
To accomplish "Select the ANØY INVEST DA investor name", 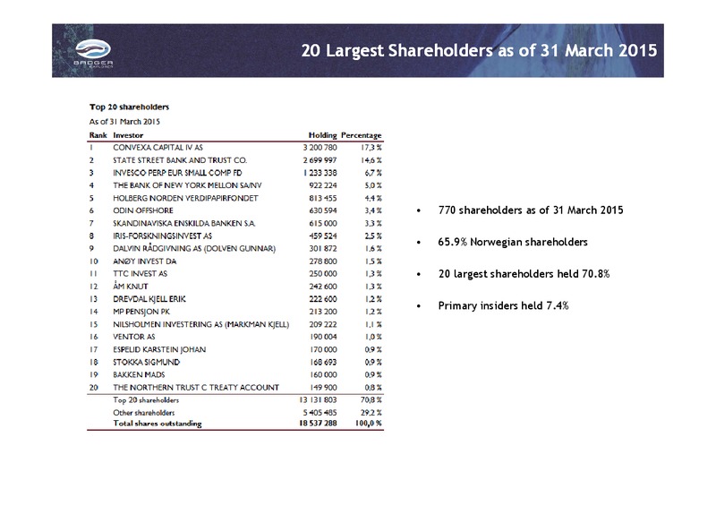I will (x=145, y=262).
